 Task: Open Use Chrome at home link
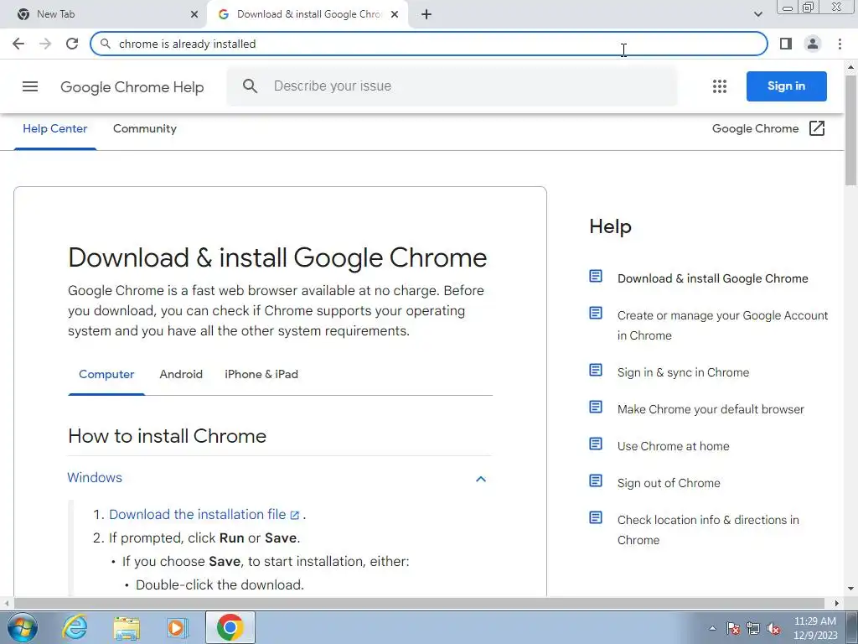(x=673, y=446)
